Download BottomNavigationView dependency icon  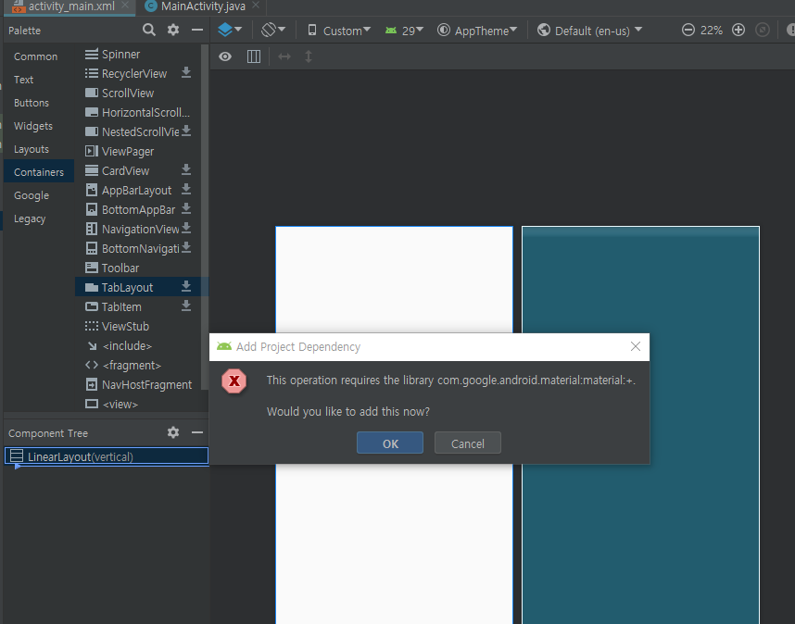point(186,248)
